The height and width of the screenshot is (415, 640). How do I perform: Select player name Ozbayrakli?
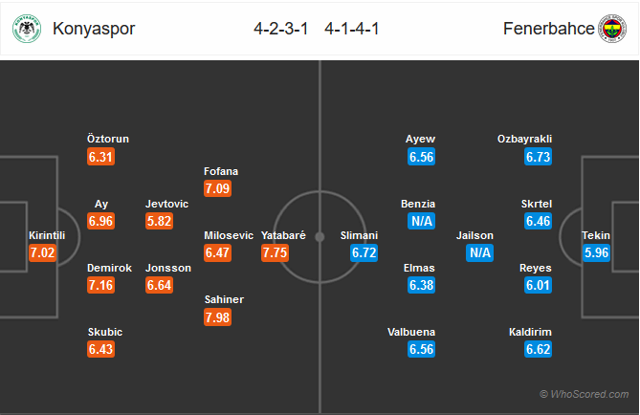point(524,140)
